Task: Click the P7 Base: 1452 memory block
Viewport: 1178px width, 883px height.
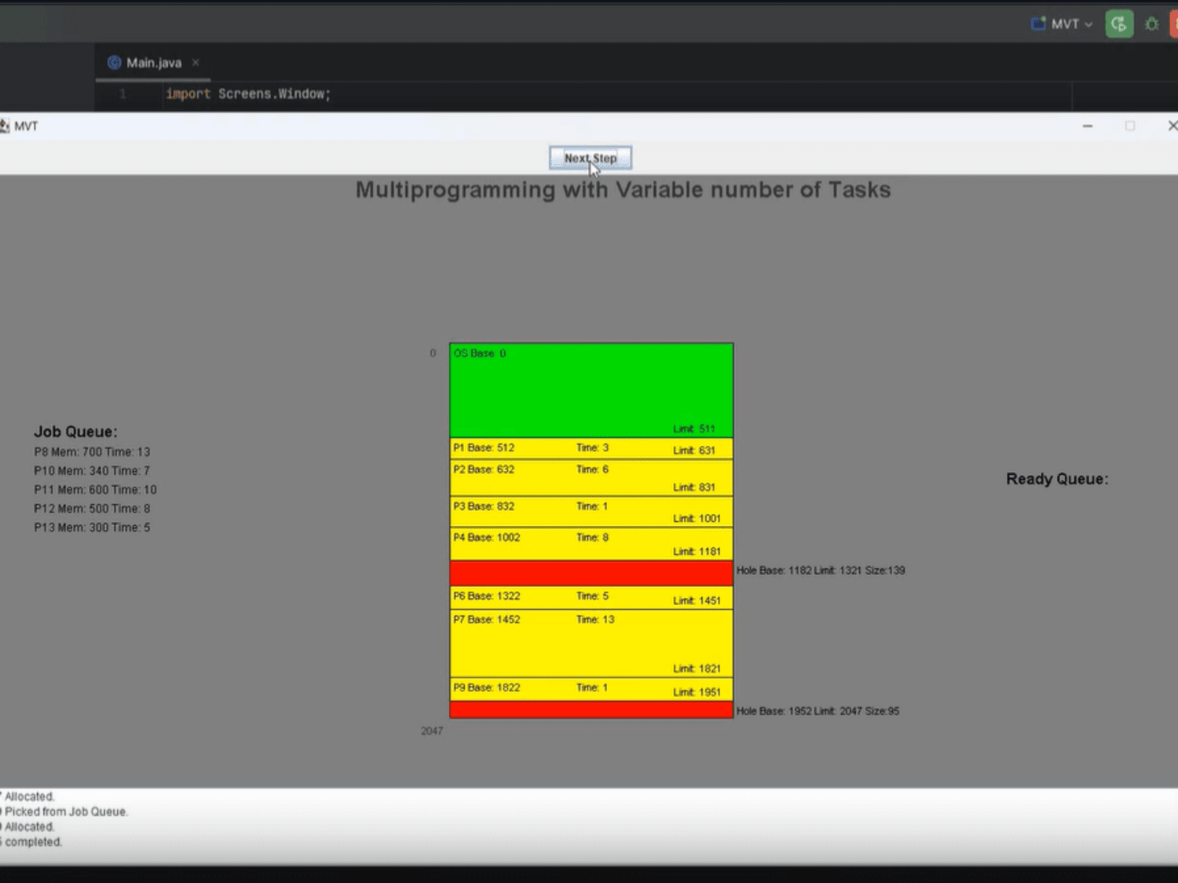Action: [x=591, y=644]
